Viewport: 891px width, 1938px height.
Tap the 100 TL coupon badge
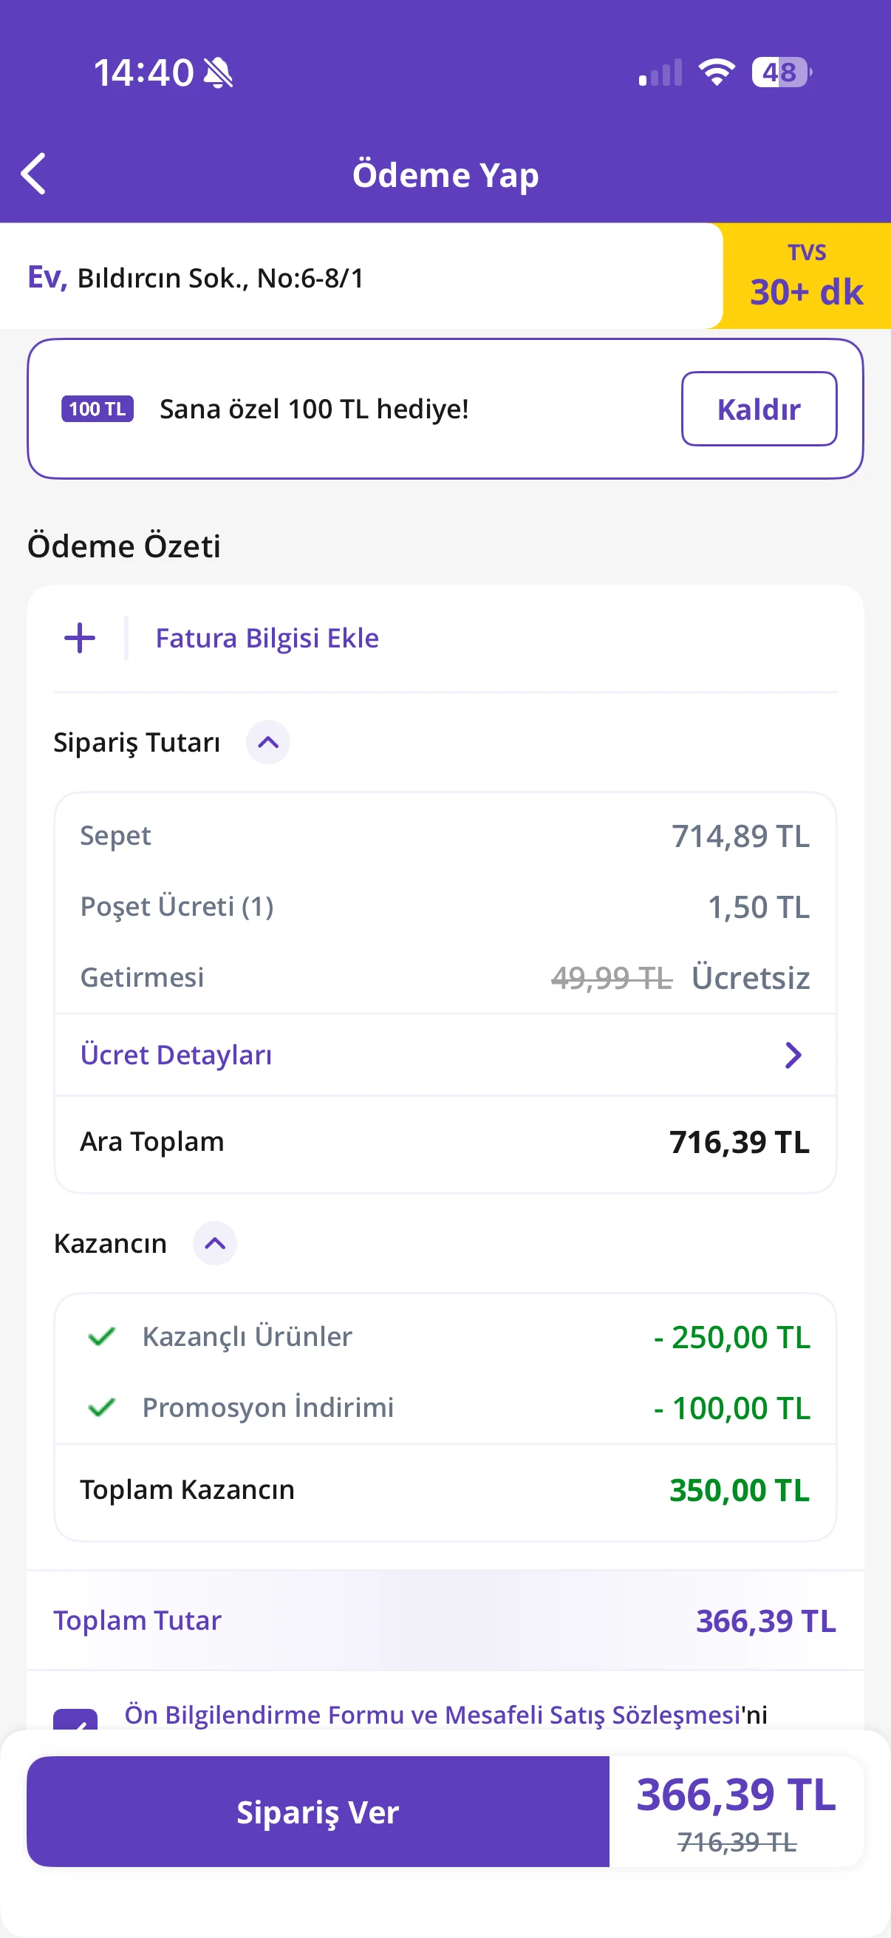98,409
